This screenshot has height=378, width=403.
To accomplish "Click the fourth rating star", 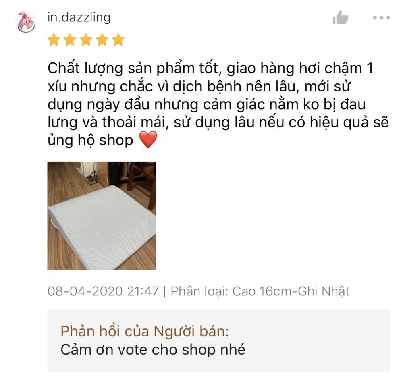I will [x=102, y=40].
